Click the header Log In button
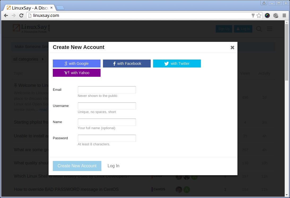This screenshot has width=290, height=198. pyautogui.click(x=243, y=29)
